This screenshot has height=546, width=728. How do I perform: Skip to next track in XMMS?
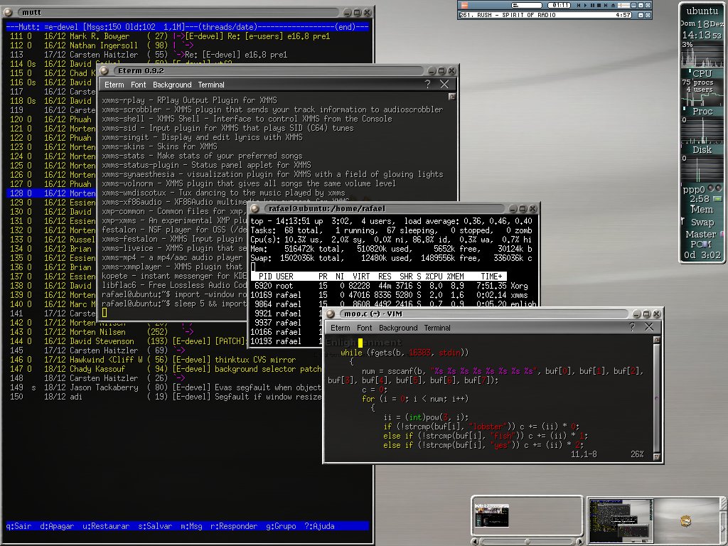[606, 5]
